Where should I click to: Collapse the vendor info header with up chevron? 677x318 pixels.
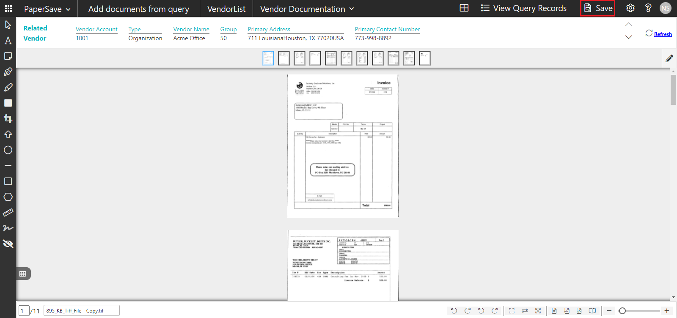(x=629, y=25)
